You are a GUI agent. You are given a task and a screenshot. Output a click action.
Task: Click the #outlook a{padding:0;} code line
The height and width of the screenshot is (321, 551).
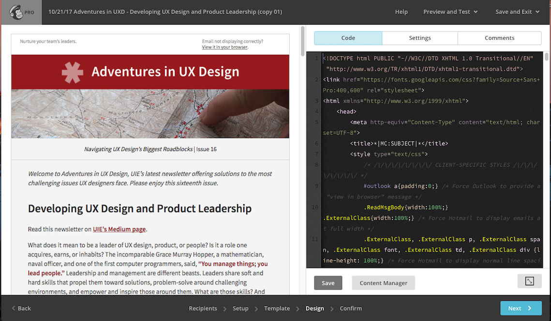(x=401, y=186)
